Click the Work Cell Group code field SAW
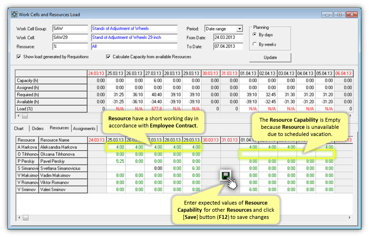The width and height of the screenshot is (369, 237). pos(70,29)
